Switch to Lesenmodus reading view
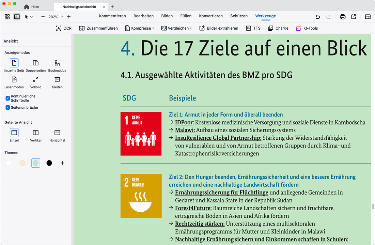This screenshot has height=245, width=375. (14, 80)
